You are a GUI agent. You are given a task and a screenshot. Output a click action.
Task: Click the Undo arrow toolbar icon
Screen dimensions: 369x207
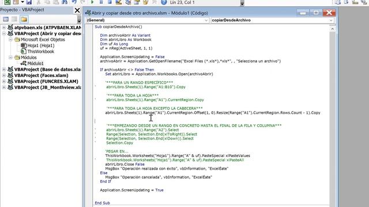coord(74,2)
